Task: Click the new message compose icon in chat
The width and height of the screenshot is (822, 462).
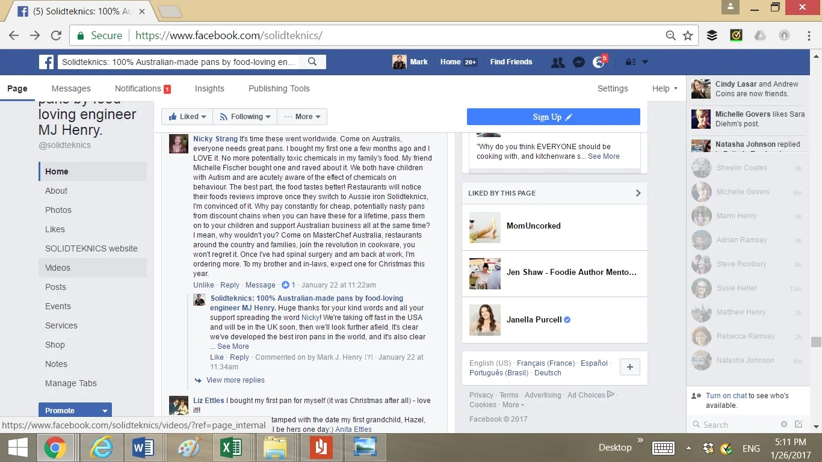Action: tap(799, 424)
